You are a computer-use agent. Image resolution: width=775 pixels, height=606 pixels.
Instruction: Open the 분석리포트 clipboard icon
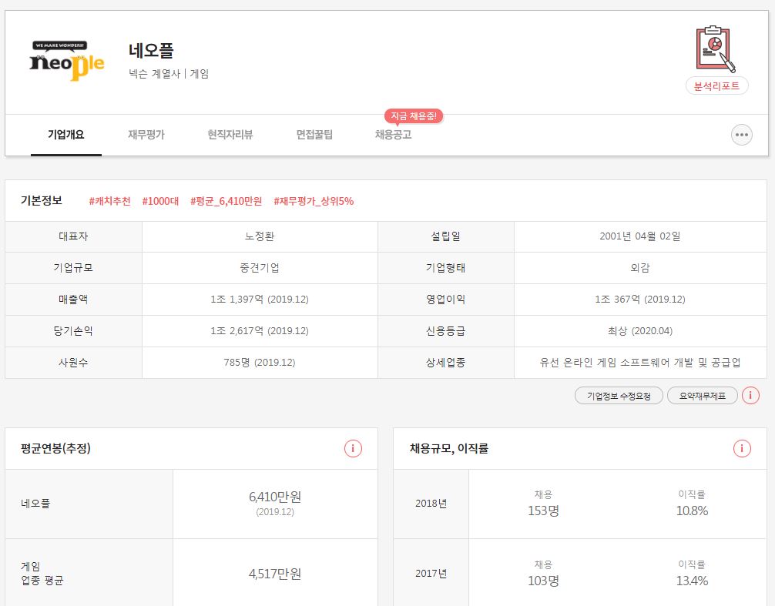pos(715,49)
